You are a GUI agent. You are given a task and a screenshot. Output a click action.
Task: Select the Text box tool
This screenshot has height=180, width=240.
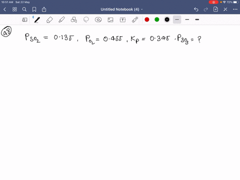122,20
